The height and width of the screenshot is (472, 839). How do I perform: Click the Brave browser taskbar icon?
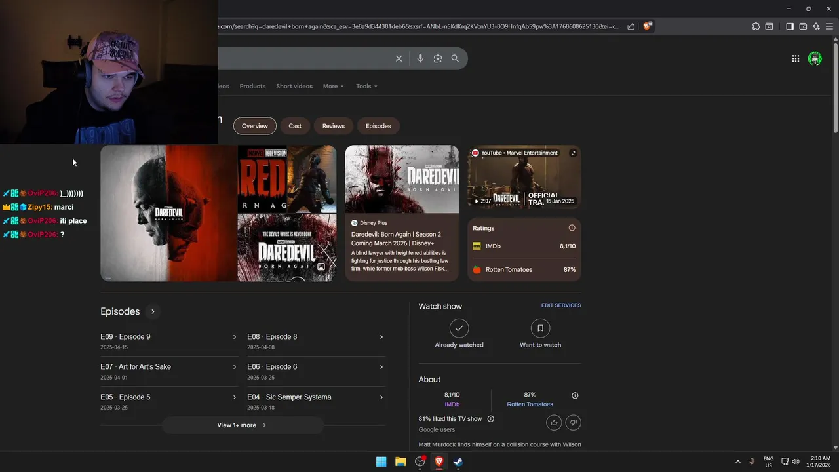tap(439, 462)
